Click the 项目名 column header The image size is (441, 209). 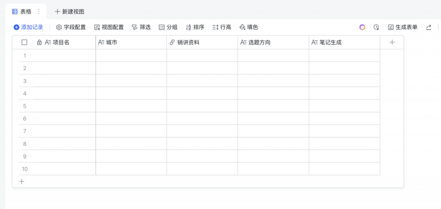tap(61, 42)
